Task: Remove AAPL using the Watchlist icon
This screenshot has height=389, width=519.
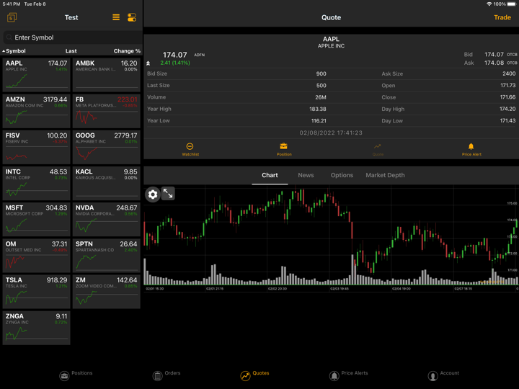Action: [190, 149]
